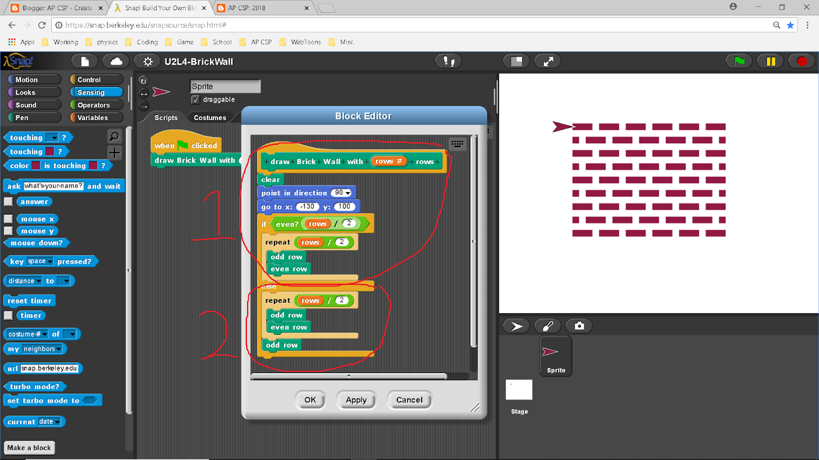The height and width of the screenshot is (460, 819).
Task: Select the Operators block category
Action: pos(97,105)
